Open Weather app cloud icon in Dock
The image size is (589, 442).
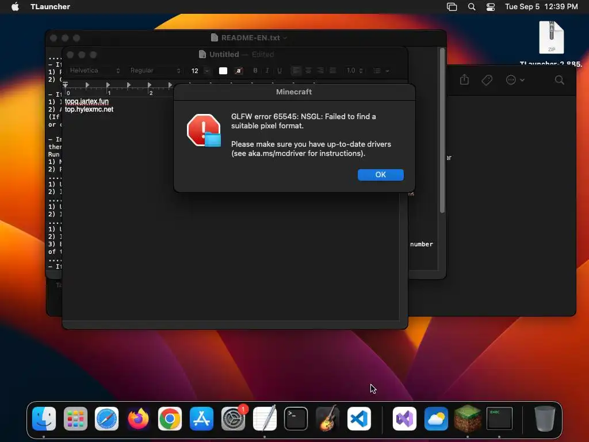436,418
